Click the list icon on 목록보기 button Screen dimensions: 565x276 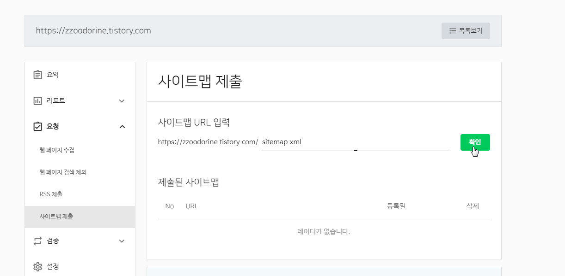click(453, 31)
